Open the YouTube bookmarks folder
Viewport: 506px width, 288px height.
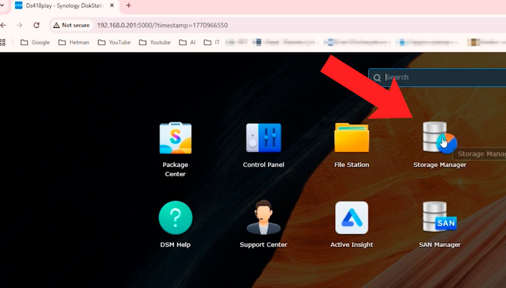click(114, 42)
